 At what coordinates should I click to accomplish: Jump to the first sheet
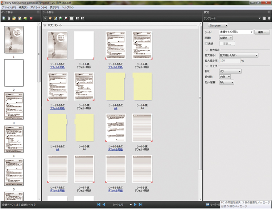point(98,205)
